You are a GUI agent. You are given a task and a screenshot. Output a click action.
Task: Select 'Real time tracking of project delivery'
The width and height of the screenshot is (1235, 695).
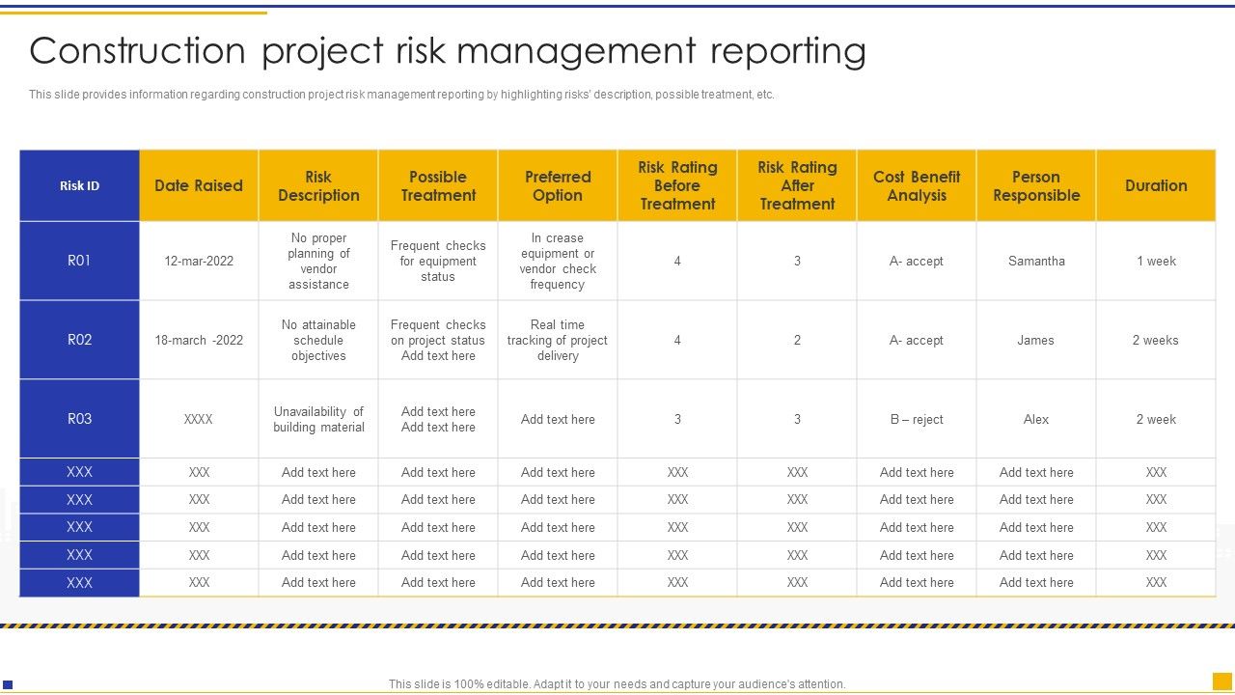(558, 340)
